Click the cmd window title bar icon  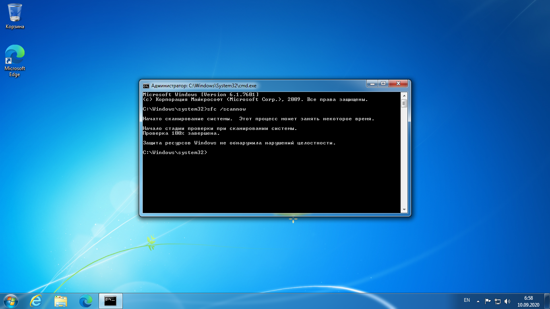pos(146,86)
